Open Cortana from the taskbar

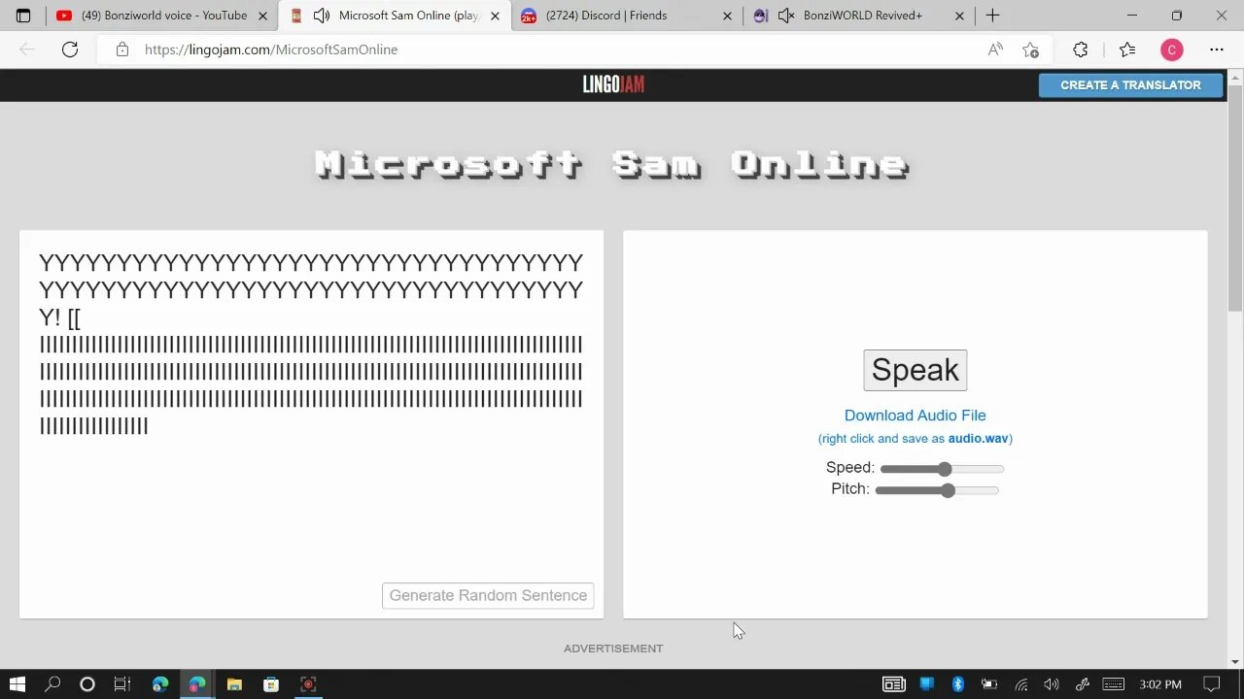(x=87, y=684)
